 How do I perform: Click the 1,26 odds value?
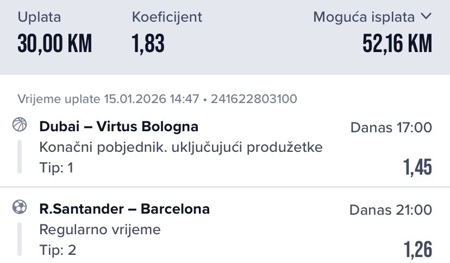click(x=417, y=250)
